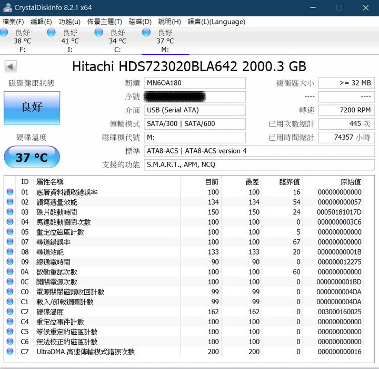Click the previous disk arrow button

pyautogui.click(x=11, y=66)
